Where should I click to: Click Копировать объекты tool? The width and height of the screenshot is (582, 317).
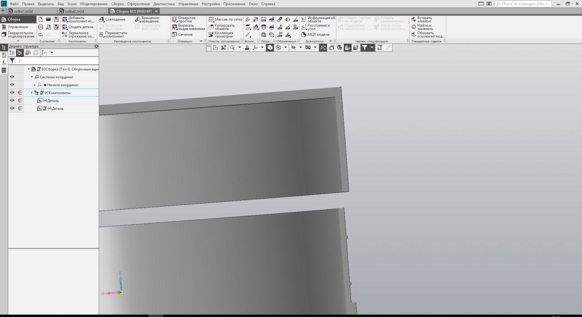221,27
